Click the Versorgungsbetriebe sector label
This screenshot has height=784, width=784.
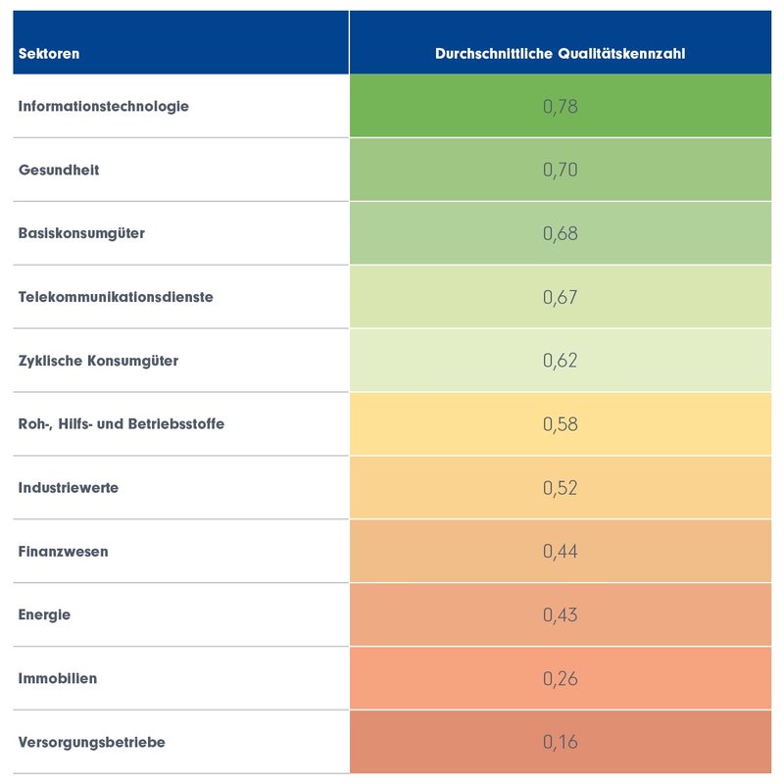92,743
